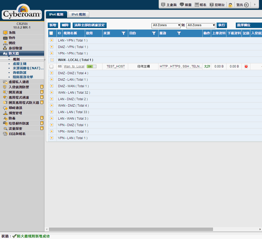The image size is (262, 239).
Task: Expand top bar with right arrow
Action: tap(255, 4)
